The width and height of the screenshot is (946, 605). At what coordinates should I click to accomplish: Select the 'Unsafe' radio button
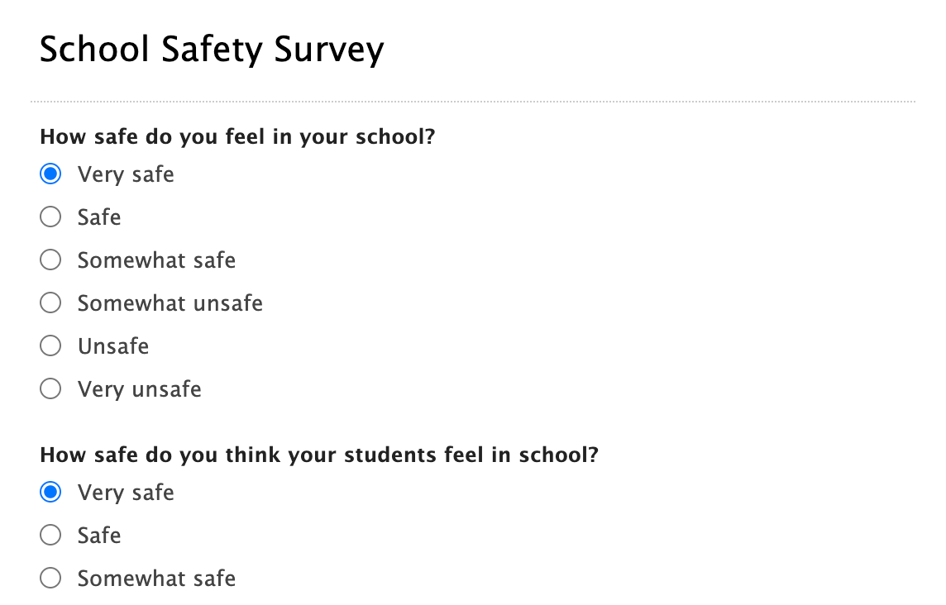coord(50,345)
